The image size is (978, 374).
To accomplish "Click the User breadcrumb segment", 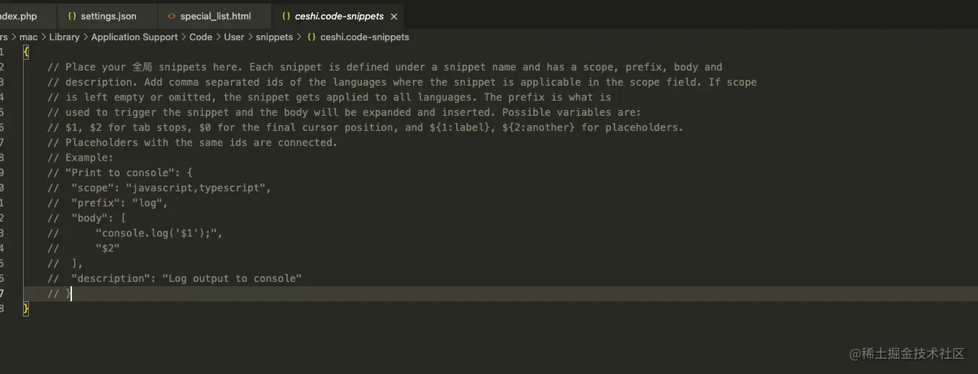I will pos(234,37).
